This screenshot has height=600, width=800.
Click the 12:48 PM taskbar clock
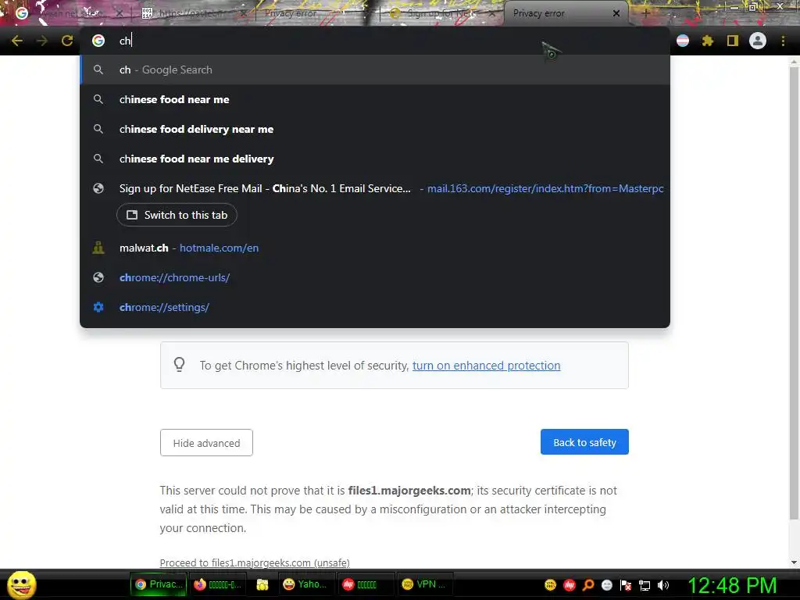(733, 585)
